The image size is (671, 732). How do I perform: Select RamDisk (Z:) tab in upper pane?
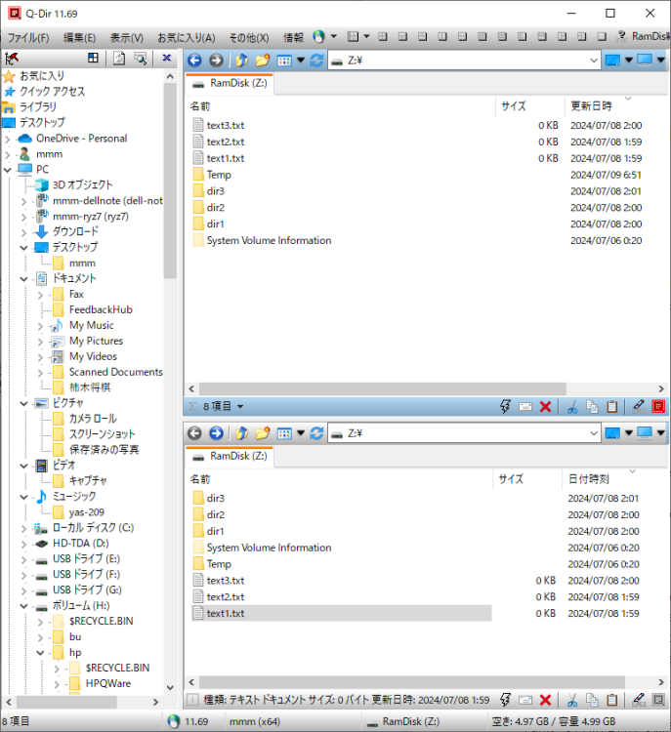[x=230, y=84]
